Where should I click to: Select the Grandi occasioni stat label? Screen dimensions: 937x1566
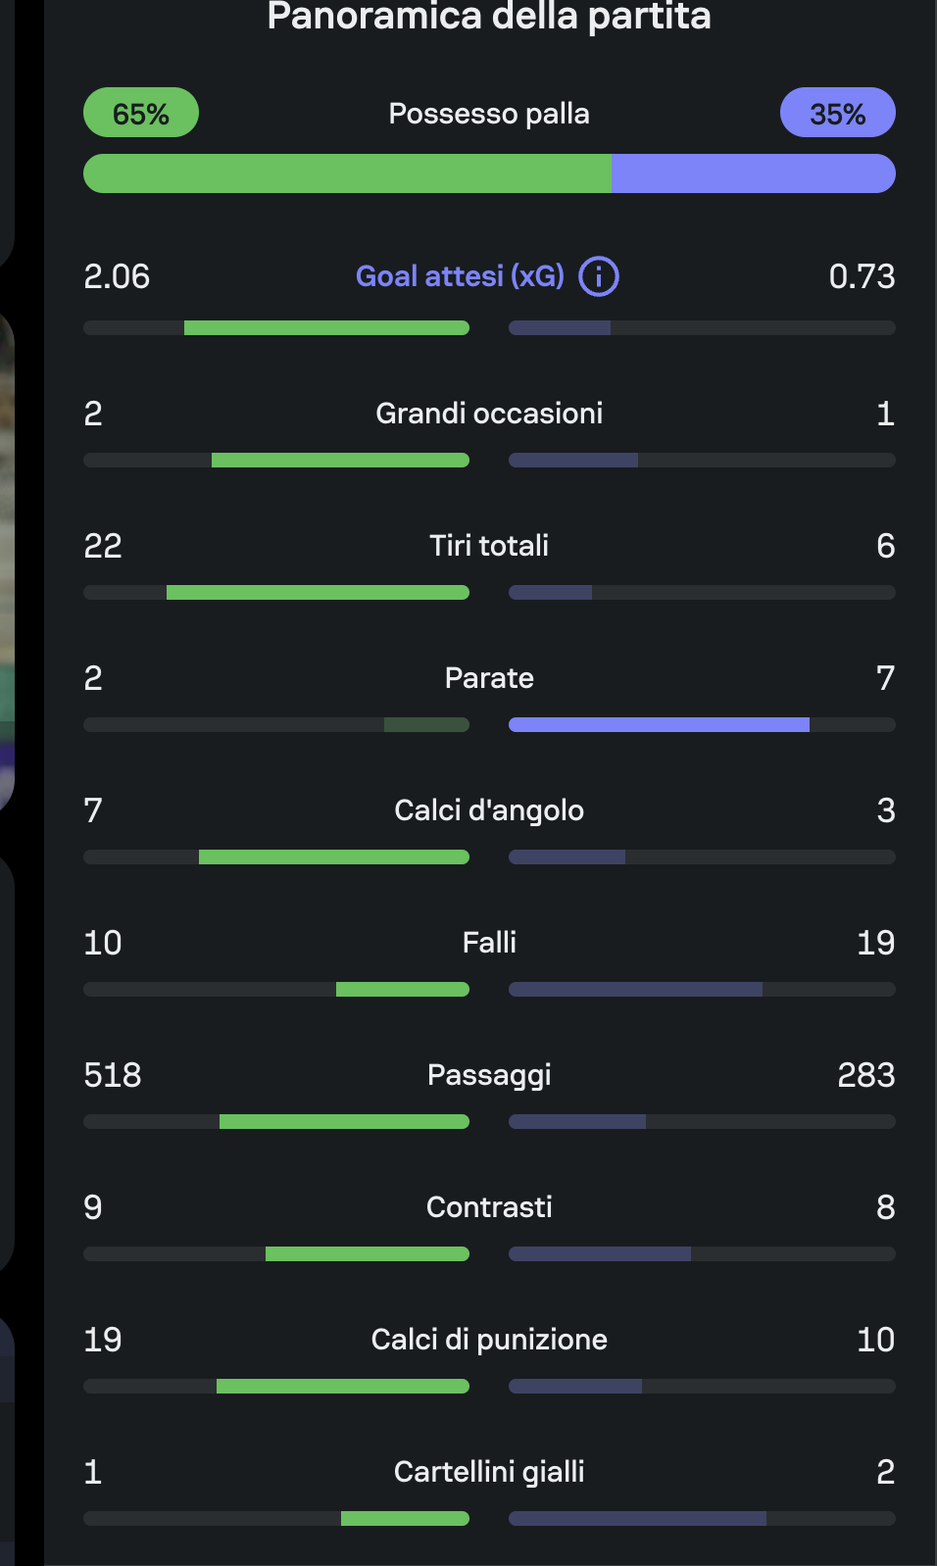pyautogui.click(x=489, y=414)
